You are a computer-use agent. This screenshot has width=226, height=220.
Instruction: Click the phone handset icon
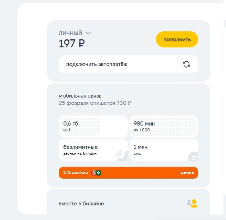click(x=121, y=155)
